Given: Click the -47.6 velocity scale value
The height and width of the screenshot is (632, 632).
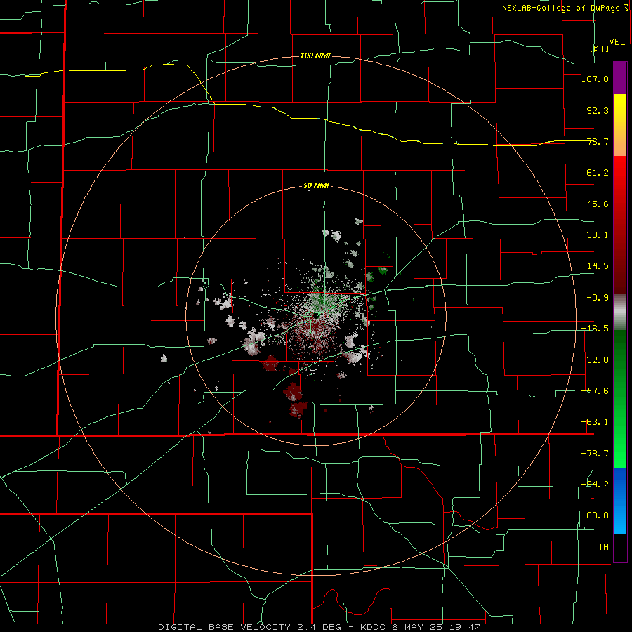Looking at the screenshot, I should (595, 391).
